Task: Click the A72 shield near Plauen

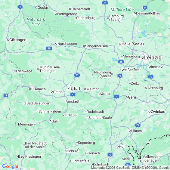Action: tap(138, 125)
